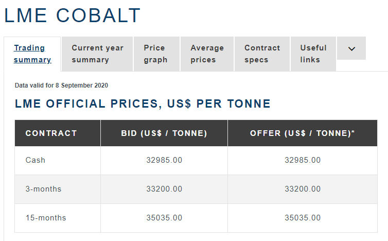
Task: Click the OFFER (US$ / TONNE) header
Action: click(x=303, y=133)
